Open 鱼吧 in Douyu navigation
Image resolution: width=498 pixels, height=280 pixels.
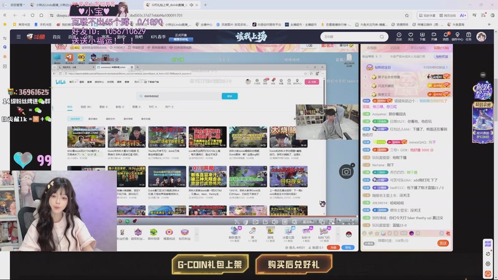point(139,37)
